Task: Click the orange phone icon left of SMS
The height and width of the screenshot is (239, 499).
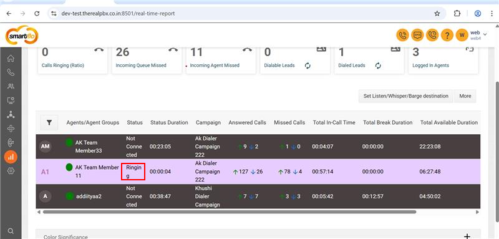Action: coord(402,35)
